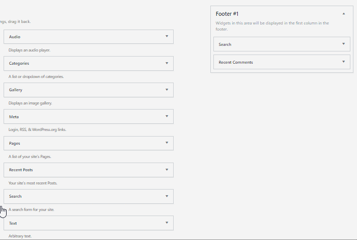This screenshot has height=240, width=357.
Task: Expand Search widget arrow inside Footer #1
Action: (344, 44)
